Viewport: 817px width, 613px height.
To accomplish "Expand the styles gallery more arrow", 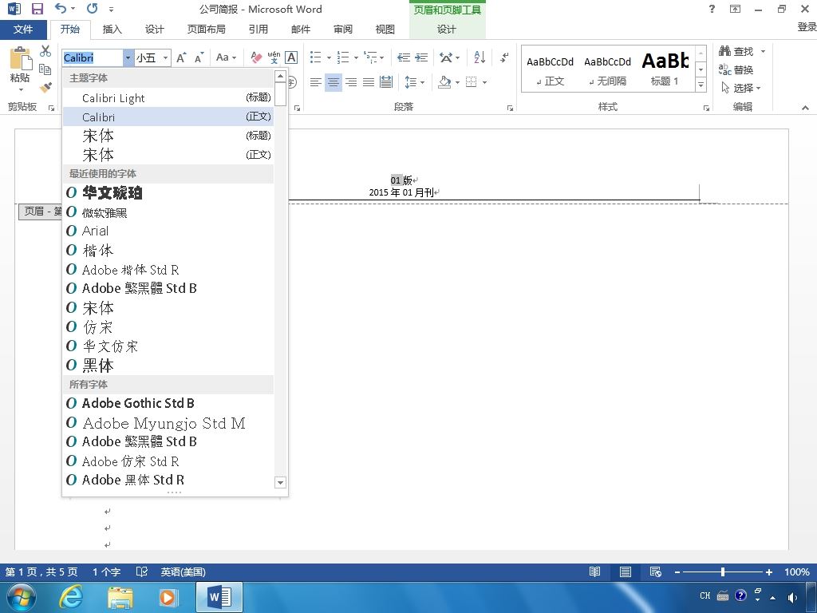I will 701,84.
